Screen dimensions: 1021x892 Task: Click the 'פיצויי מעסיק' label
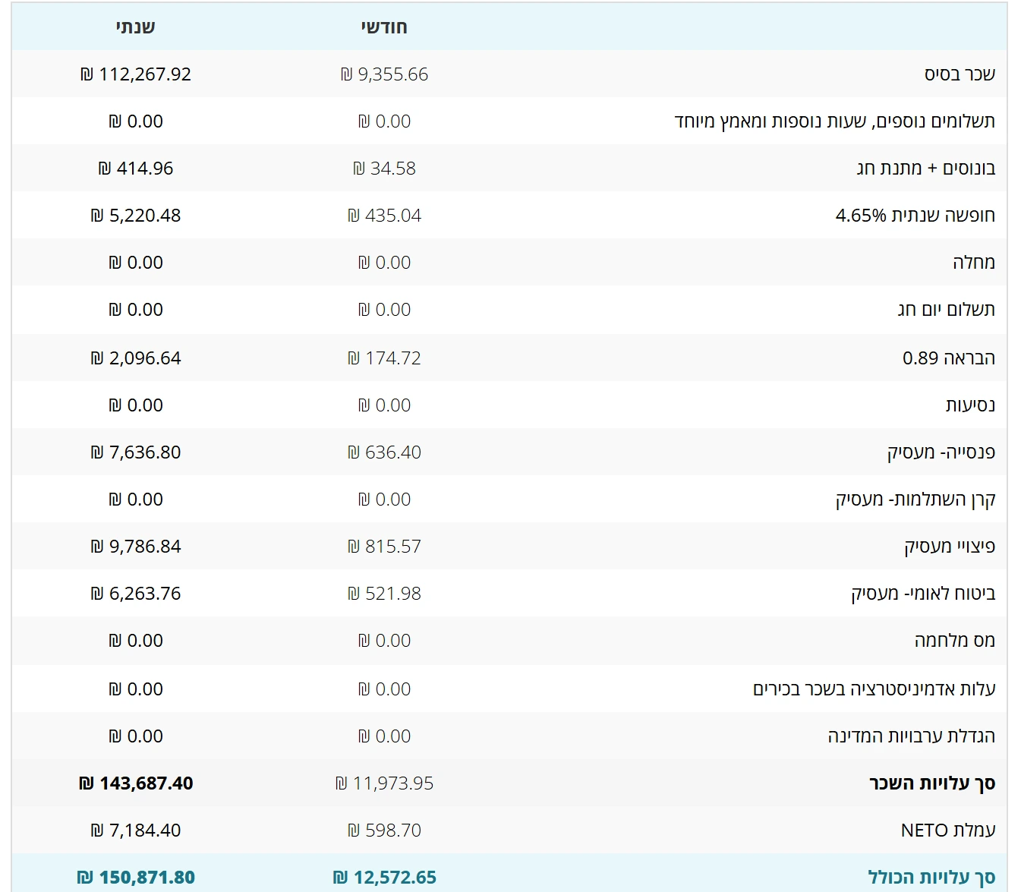point(950,547)
